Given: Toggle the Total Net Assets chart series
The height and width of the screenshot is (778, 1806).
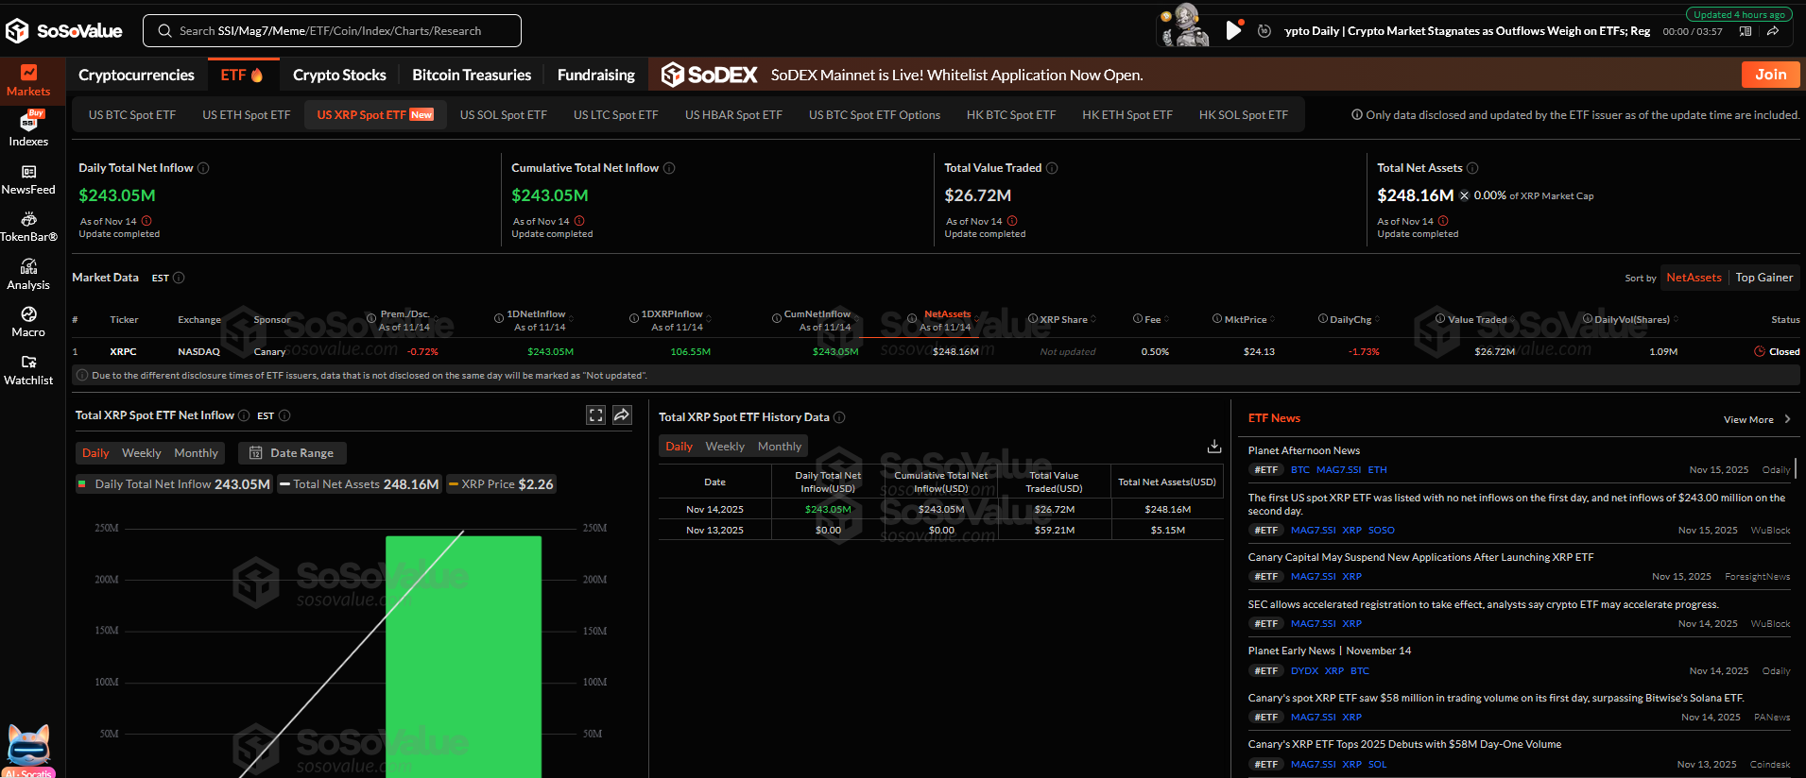Looking at the screenshot, I should coord(359,484).
